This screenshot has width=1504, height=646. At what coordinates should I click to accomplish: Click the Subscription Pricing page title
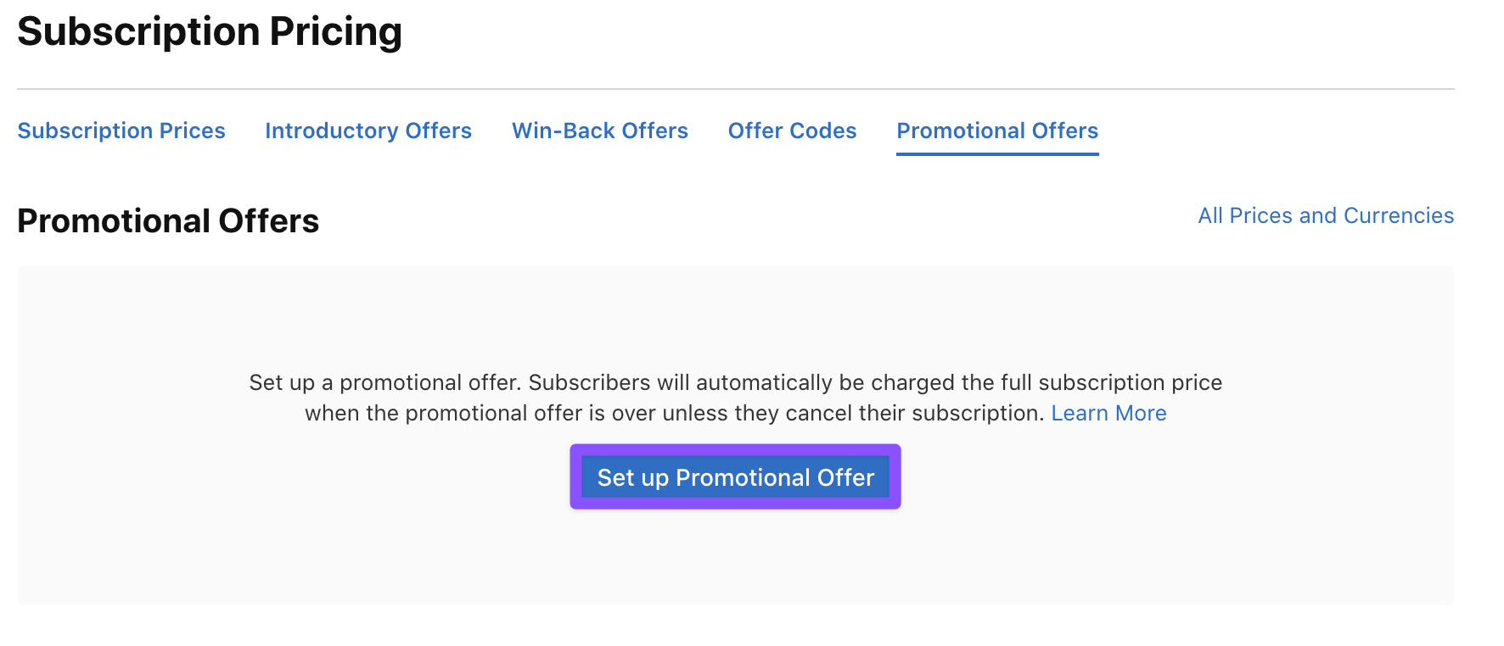[209, 31]
